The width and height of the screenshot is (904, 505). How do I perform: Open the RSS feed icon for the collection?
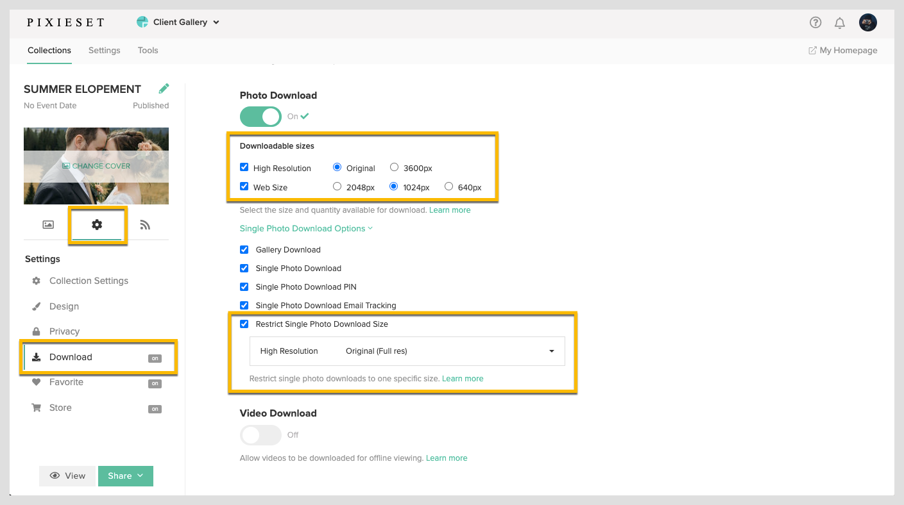coord(146,225)
